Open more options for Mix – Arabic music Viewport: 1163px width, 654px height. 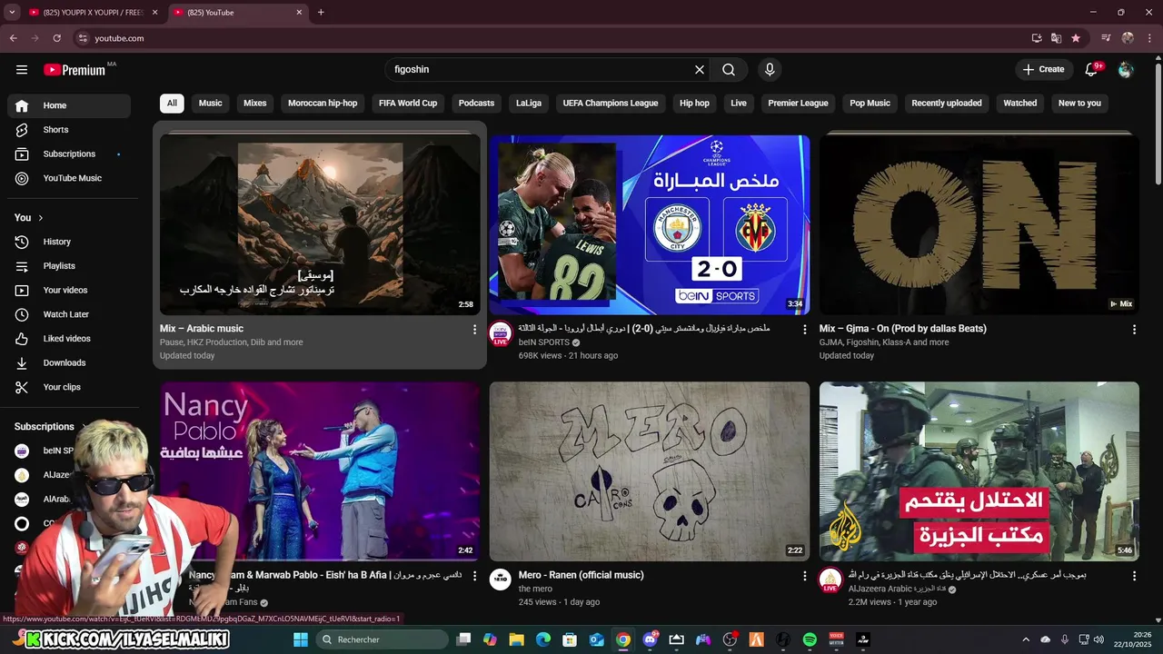click(474, 330)
